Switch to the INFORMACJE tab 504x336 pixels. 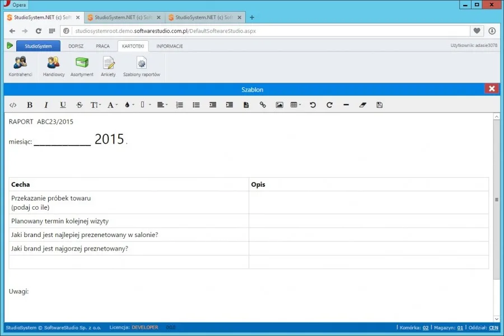[170, 46]
